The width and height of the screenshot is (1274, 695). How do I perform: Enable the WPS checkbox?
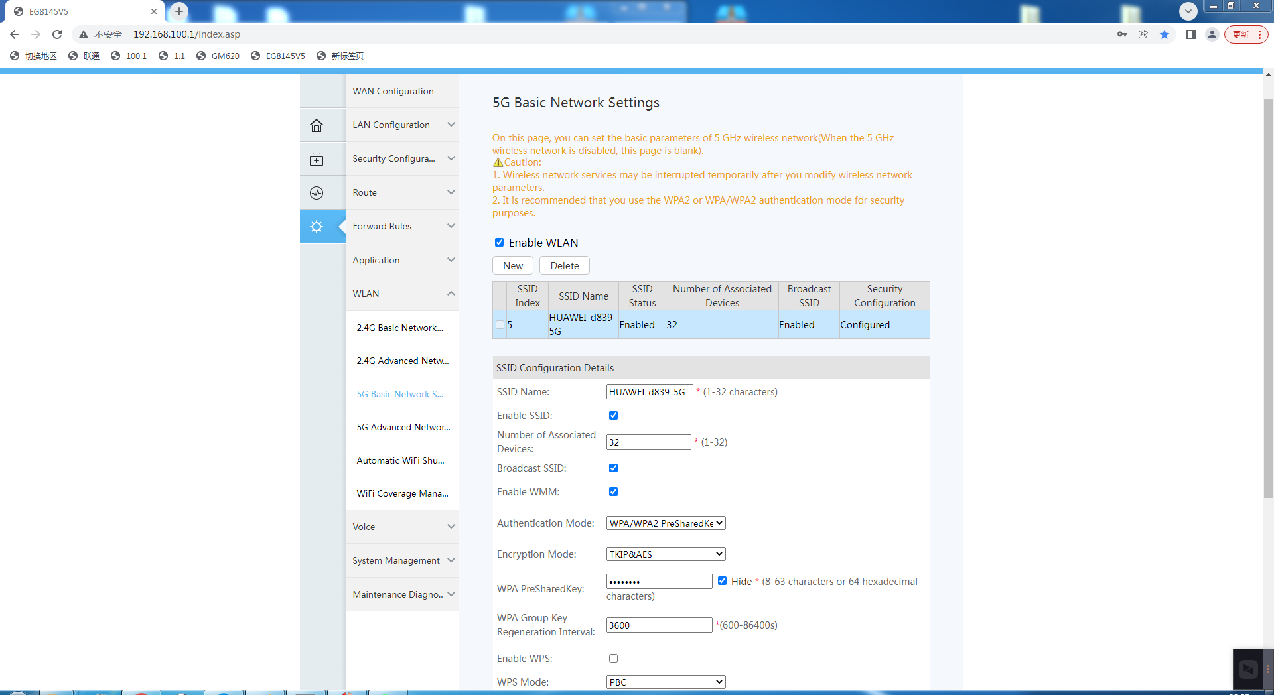pyautogui.click(x=613, y=659)
